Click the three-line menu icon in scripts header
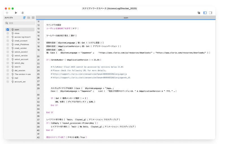The height and width of the screenshot is (144, 226). pyautogui.click(x=33, y=18)
